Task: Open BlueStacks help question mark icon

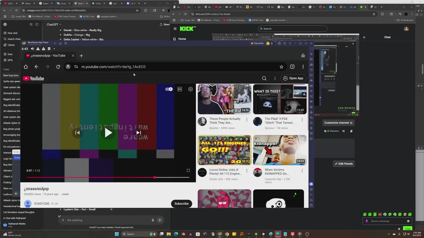Action: [x=284, y=43]
